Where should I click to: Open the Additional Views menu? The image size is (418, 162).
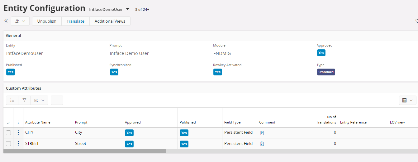pos(110,21)
